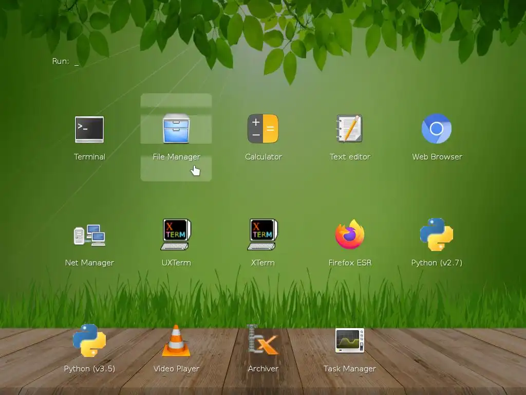526x395 pixels.
Task: Open the Calculator app icon
Action: [263, 129]
